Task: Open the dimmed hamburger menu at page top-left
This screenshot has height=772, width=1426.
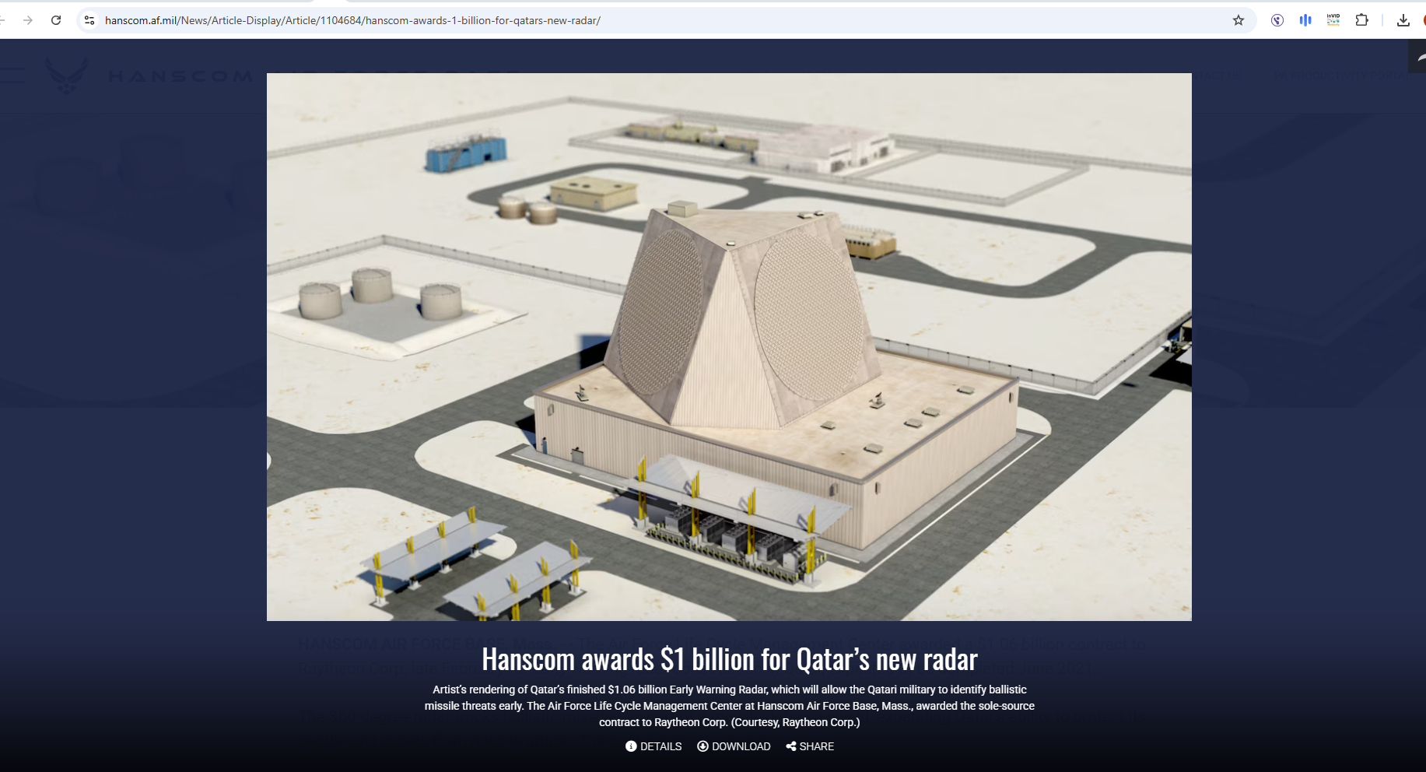Action: click(x=12, y=75)
